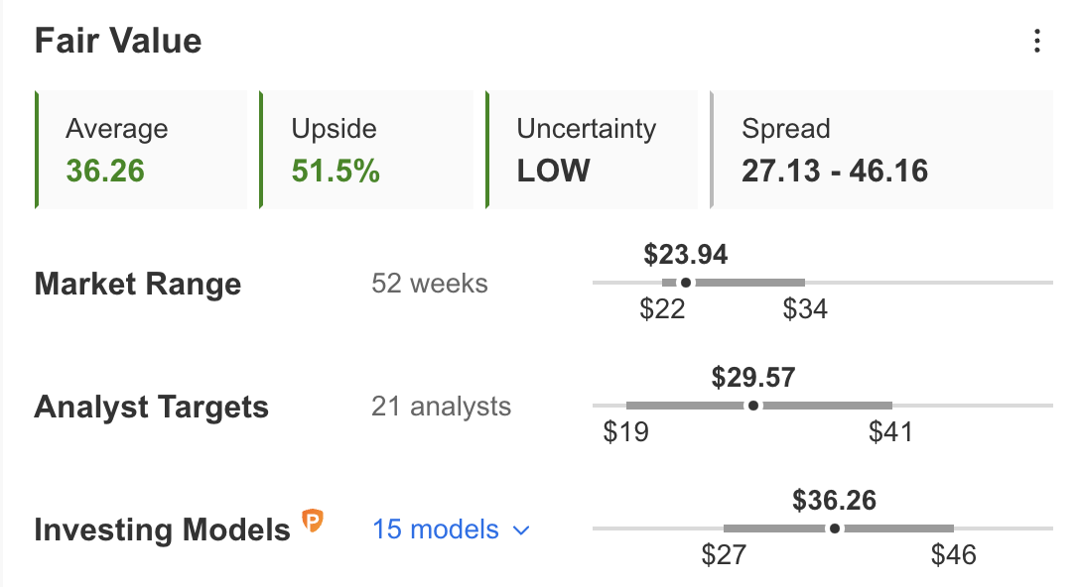Select the Average 36.26 card
1080x587 pixels.
pyautogui.click(x=141, y=150)
